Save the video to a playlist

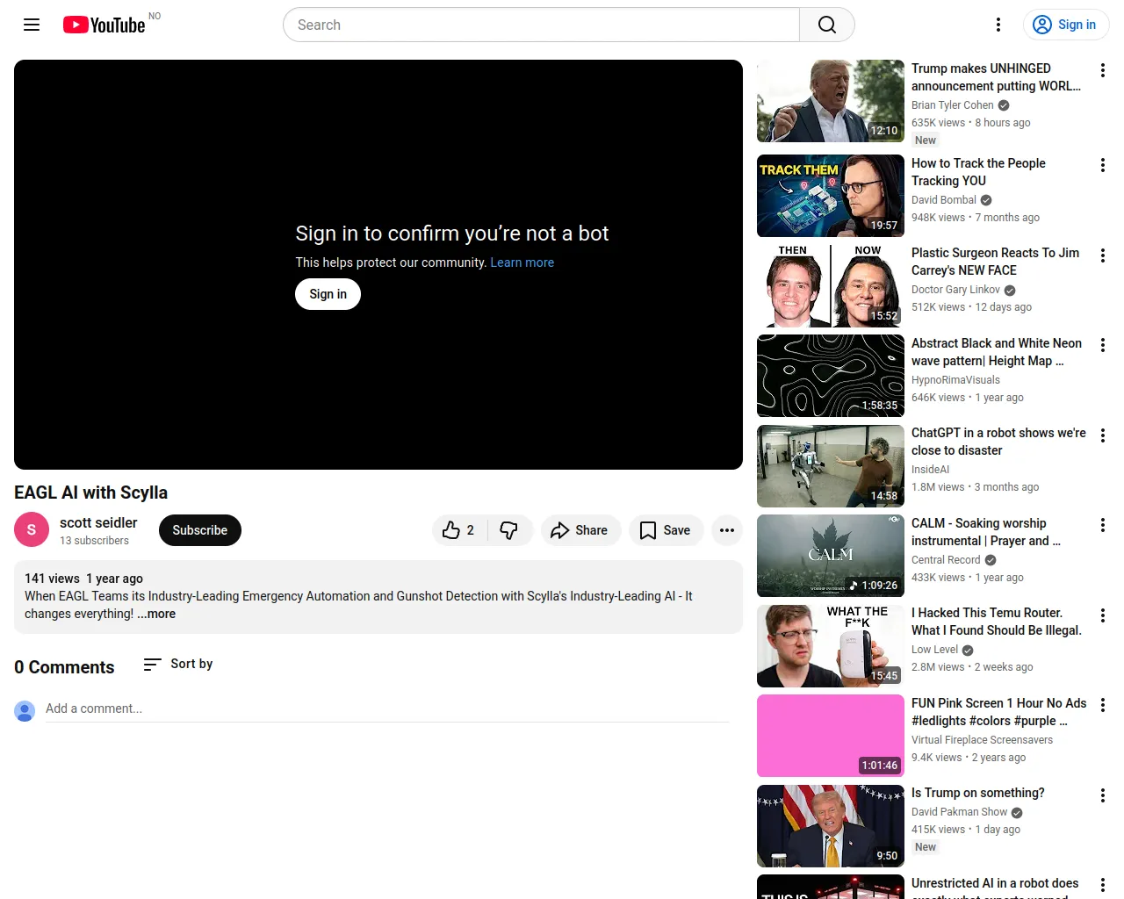pos(666,530)
